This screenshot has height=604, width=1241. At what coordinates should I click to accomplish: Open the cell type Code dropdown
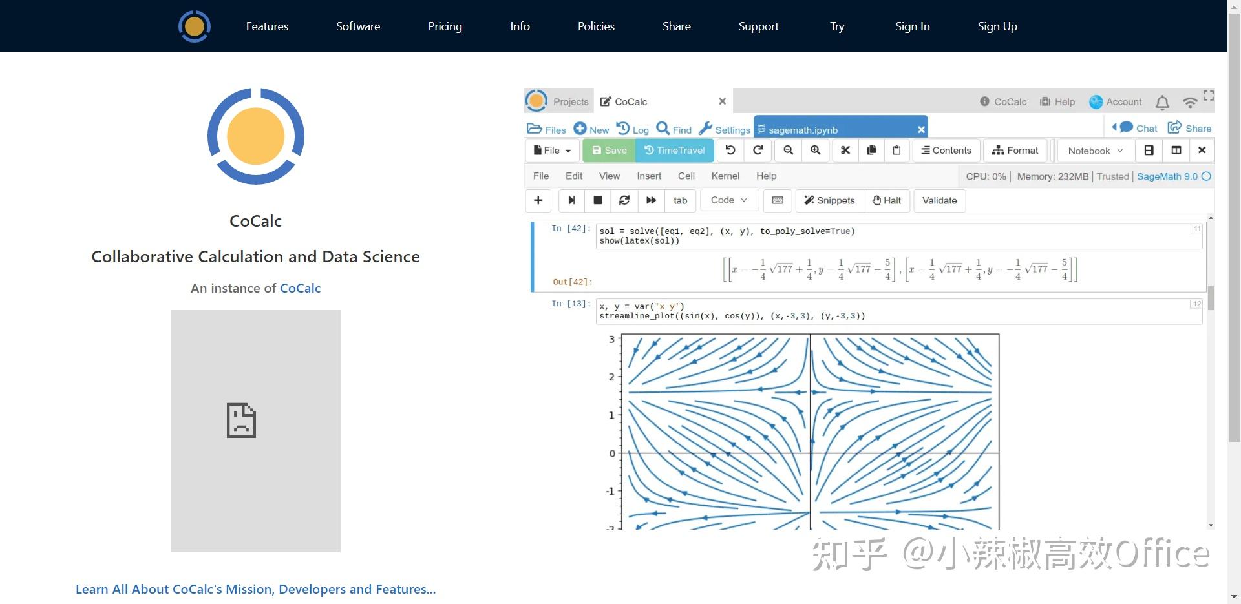[728, 200]
